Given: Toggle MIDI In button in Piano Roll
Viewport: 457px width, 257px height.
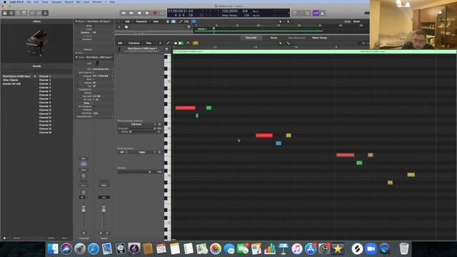Looking at the screenshot, I should coord(175,43).
